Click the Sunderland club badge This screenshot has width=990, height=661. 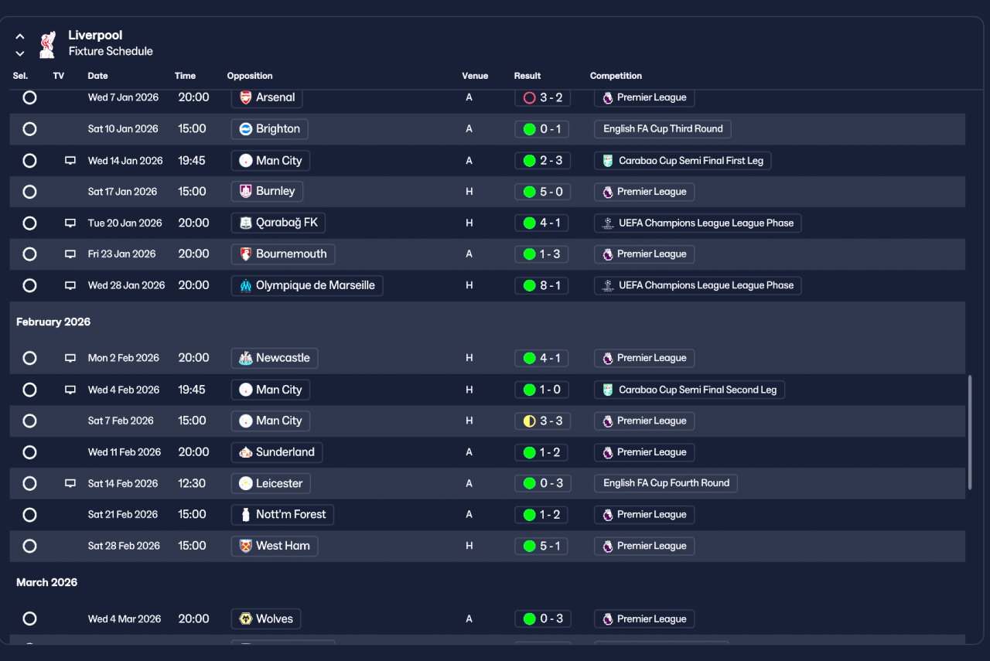246,452
